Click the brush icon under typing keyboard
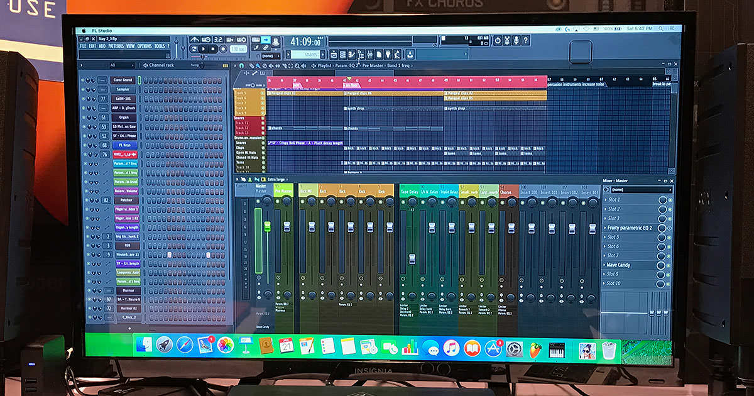 256,48
